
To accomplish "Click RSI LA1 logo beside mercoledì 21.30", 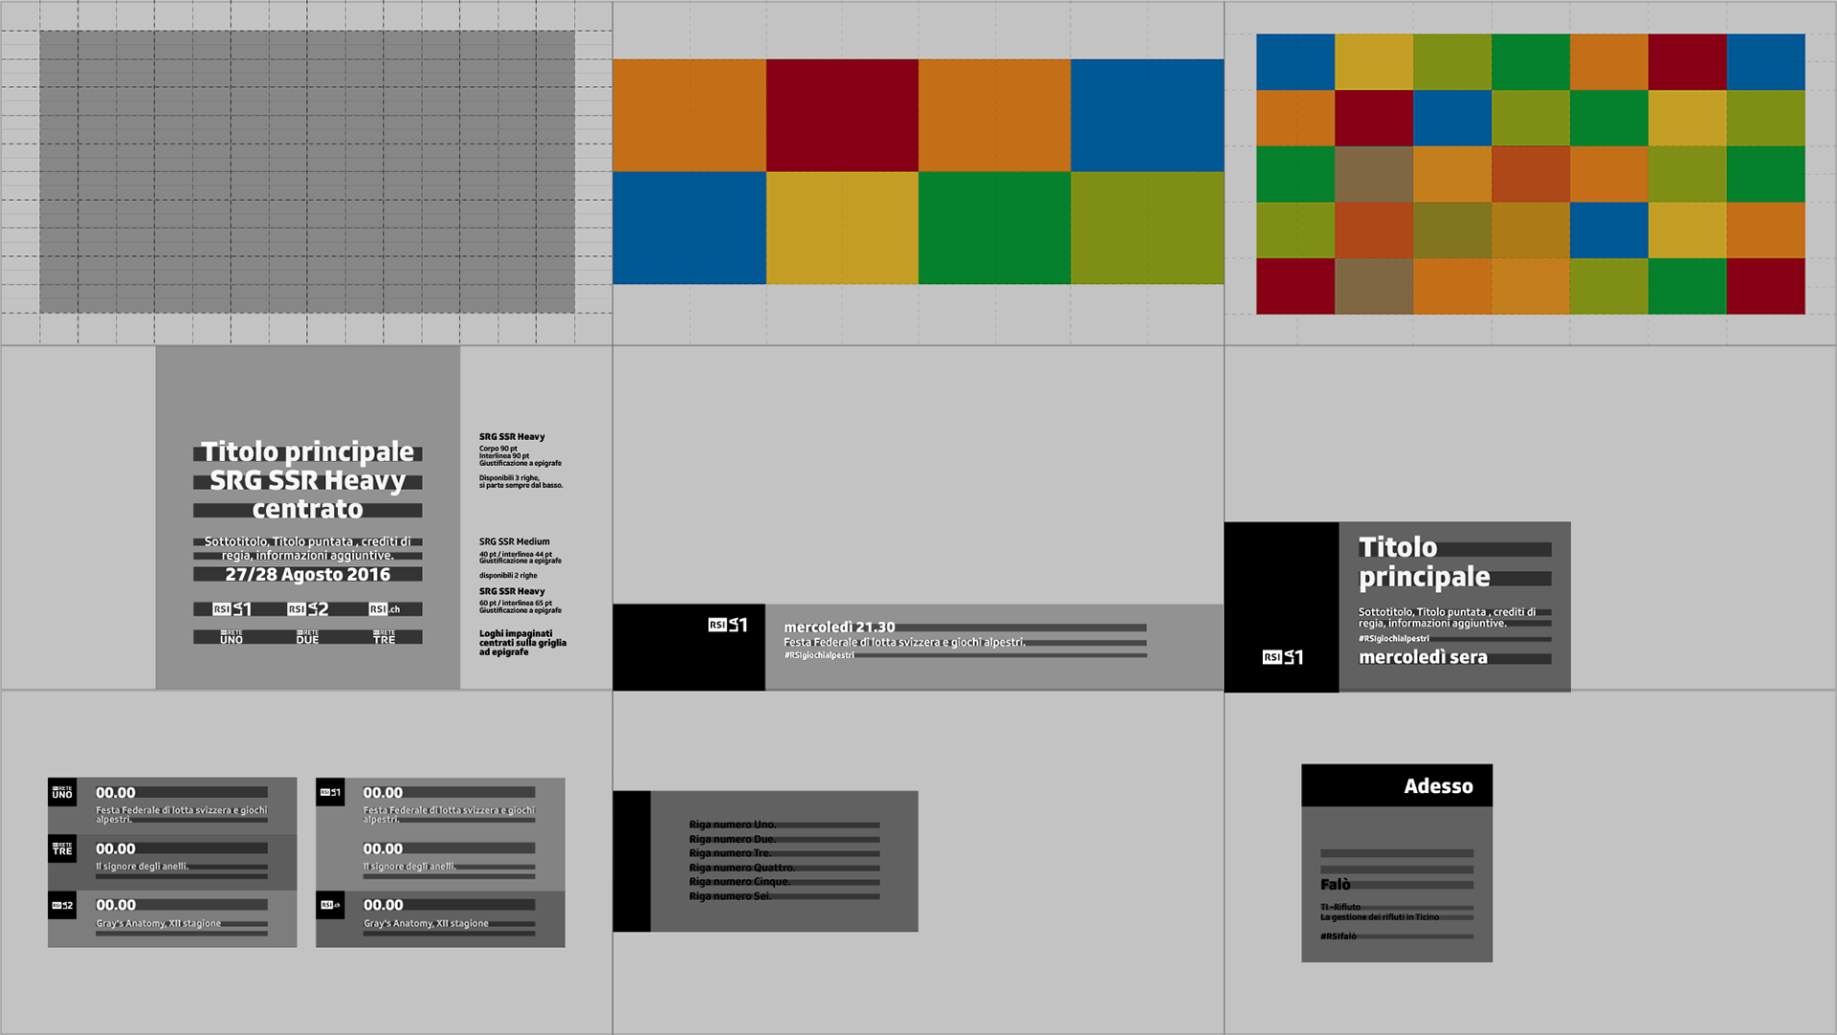I will click(x=728, y=625).
